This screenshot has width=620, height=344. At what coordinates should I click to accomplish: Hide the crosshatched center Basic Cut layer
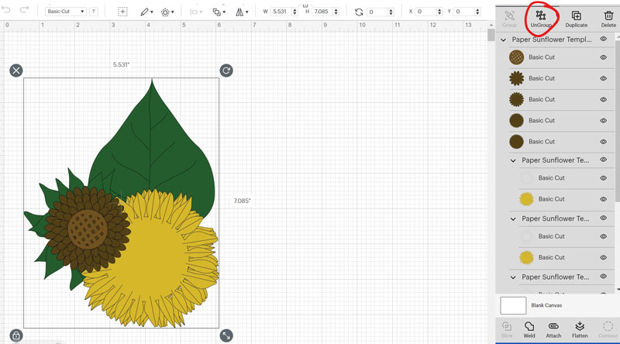point(604,57)
